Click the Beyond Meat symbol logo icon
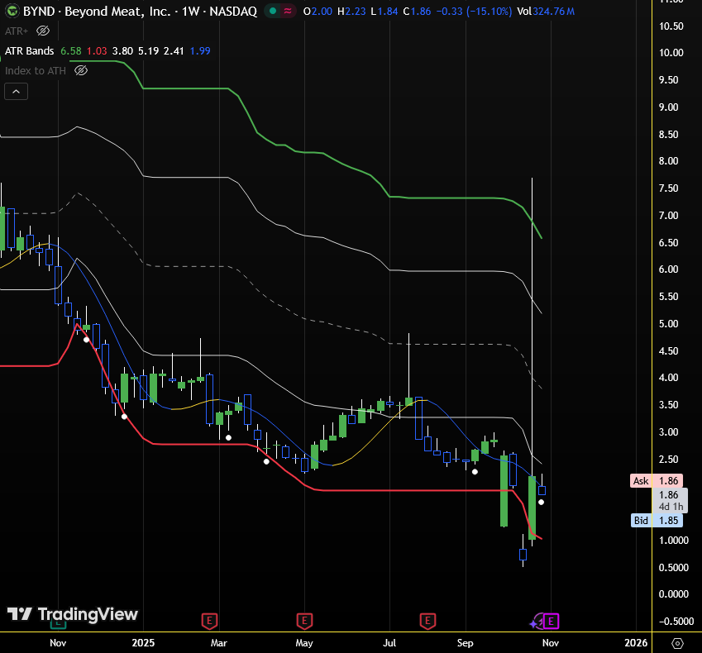702x653 pixels. 12,12
